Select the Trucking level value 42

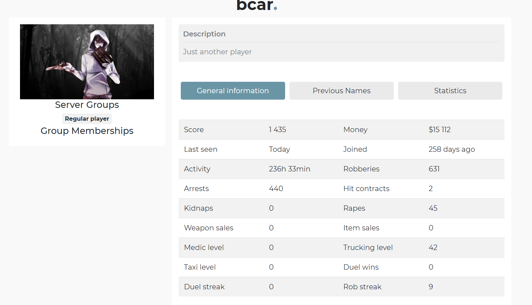tap(433, 247)
